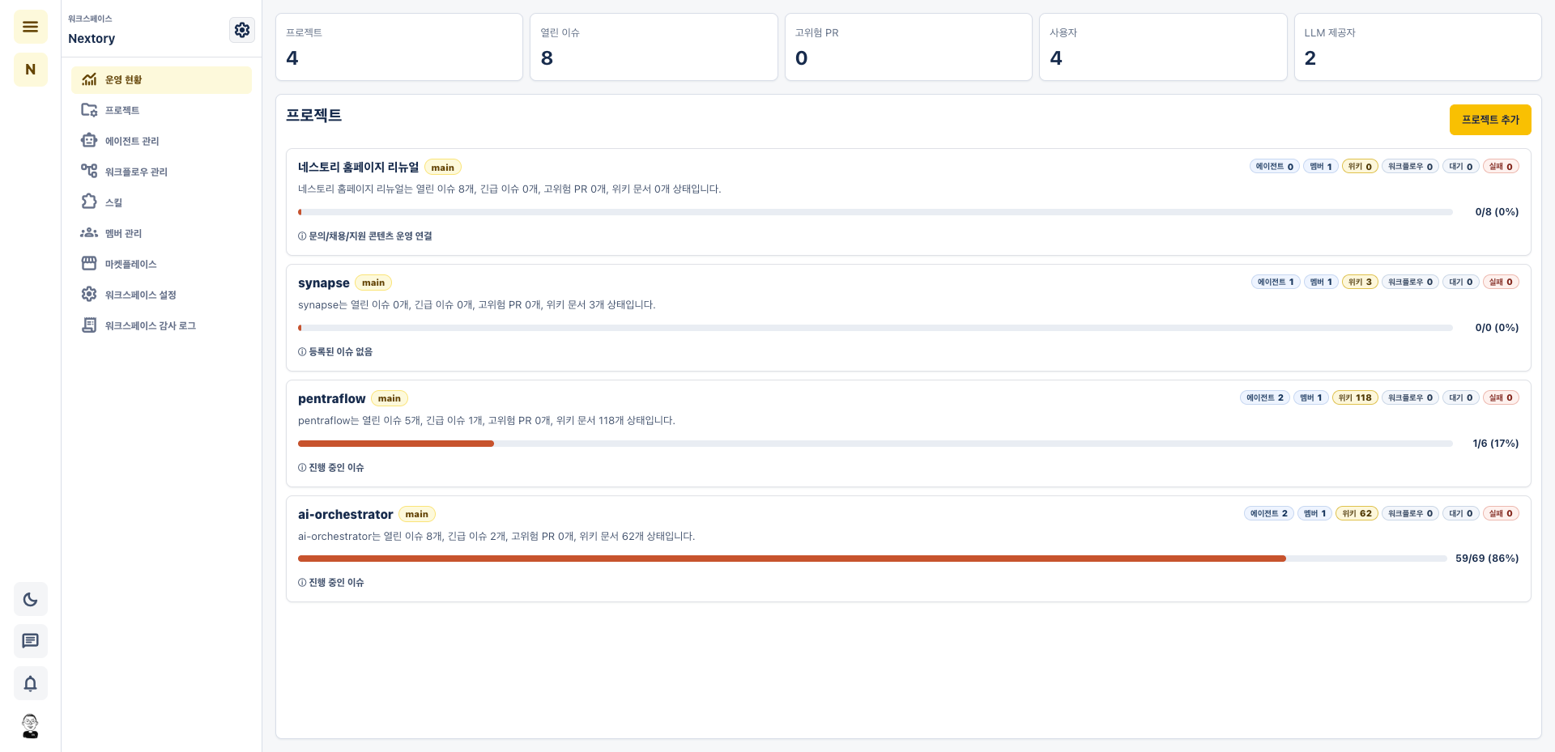Viewport: 1555px width, 752px height.
Task: Click 워크플로우 0 badge on synapse
Action: coord(1410,282)
